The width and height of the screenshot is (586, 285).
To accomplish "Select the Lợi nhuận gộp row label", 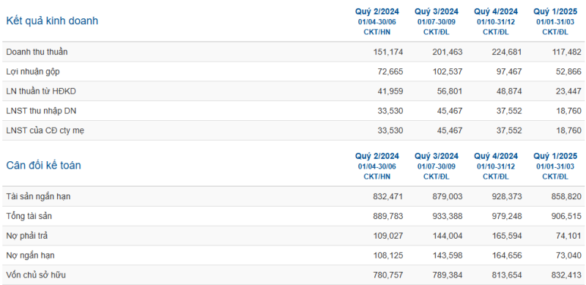I will (32, 72).
